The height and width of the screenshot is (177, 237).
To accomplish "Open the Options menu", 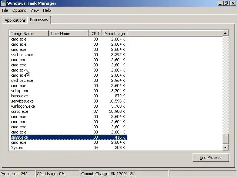I will [x=19, y=10].
